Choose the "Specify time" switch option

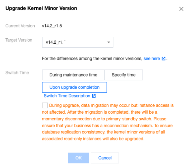(124, 75)
